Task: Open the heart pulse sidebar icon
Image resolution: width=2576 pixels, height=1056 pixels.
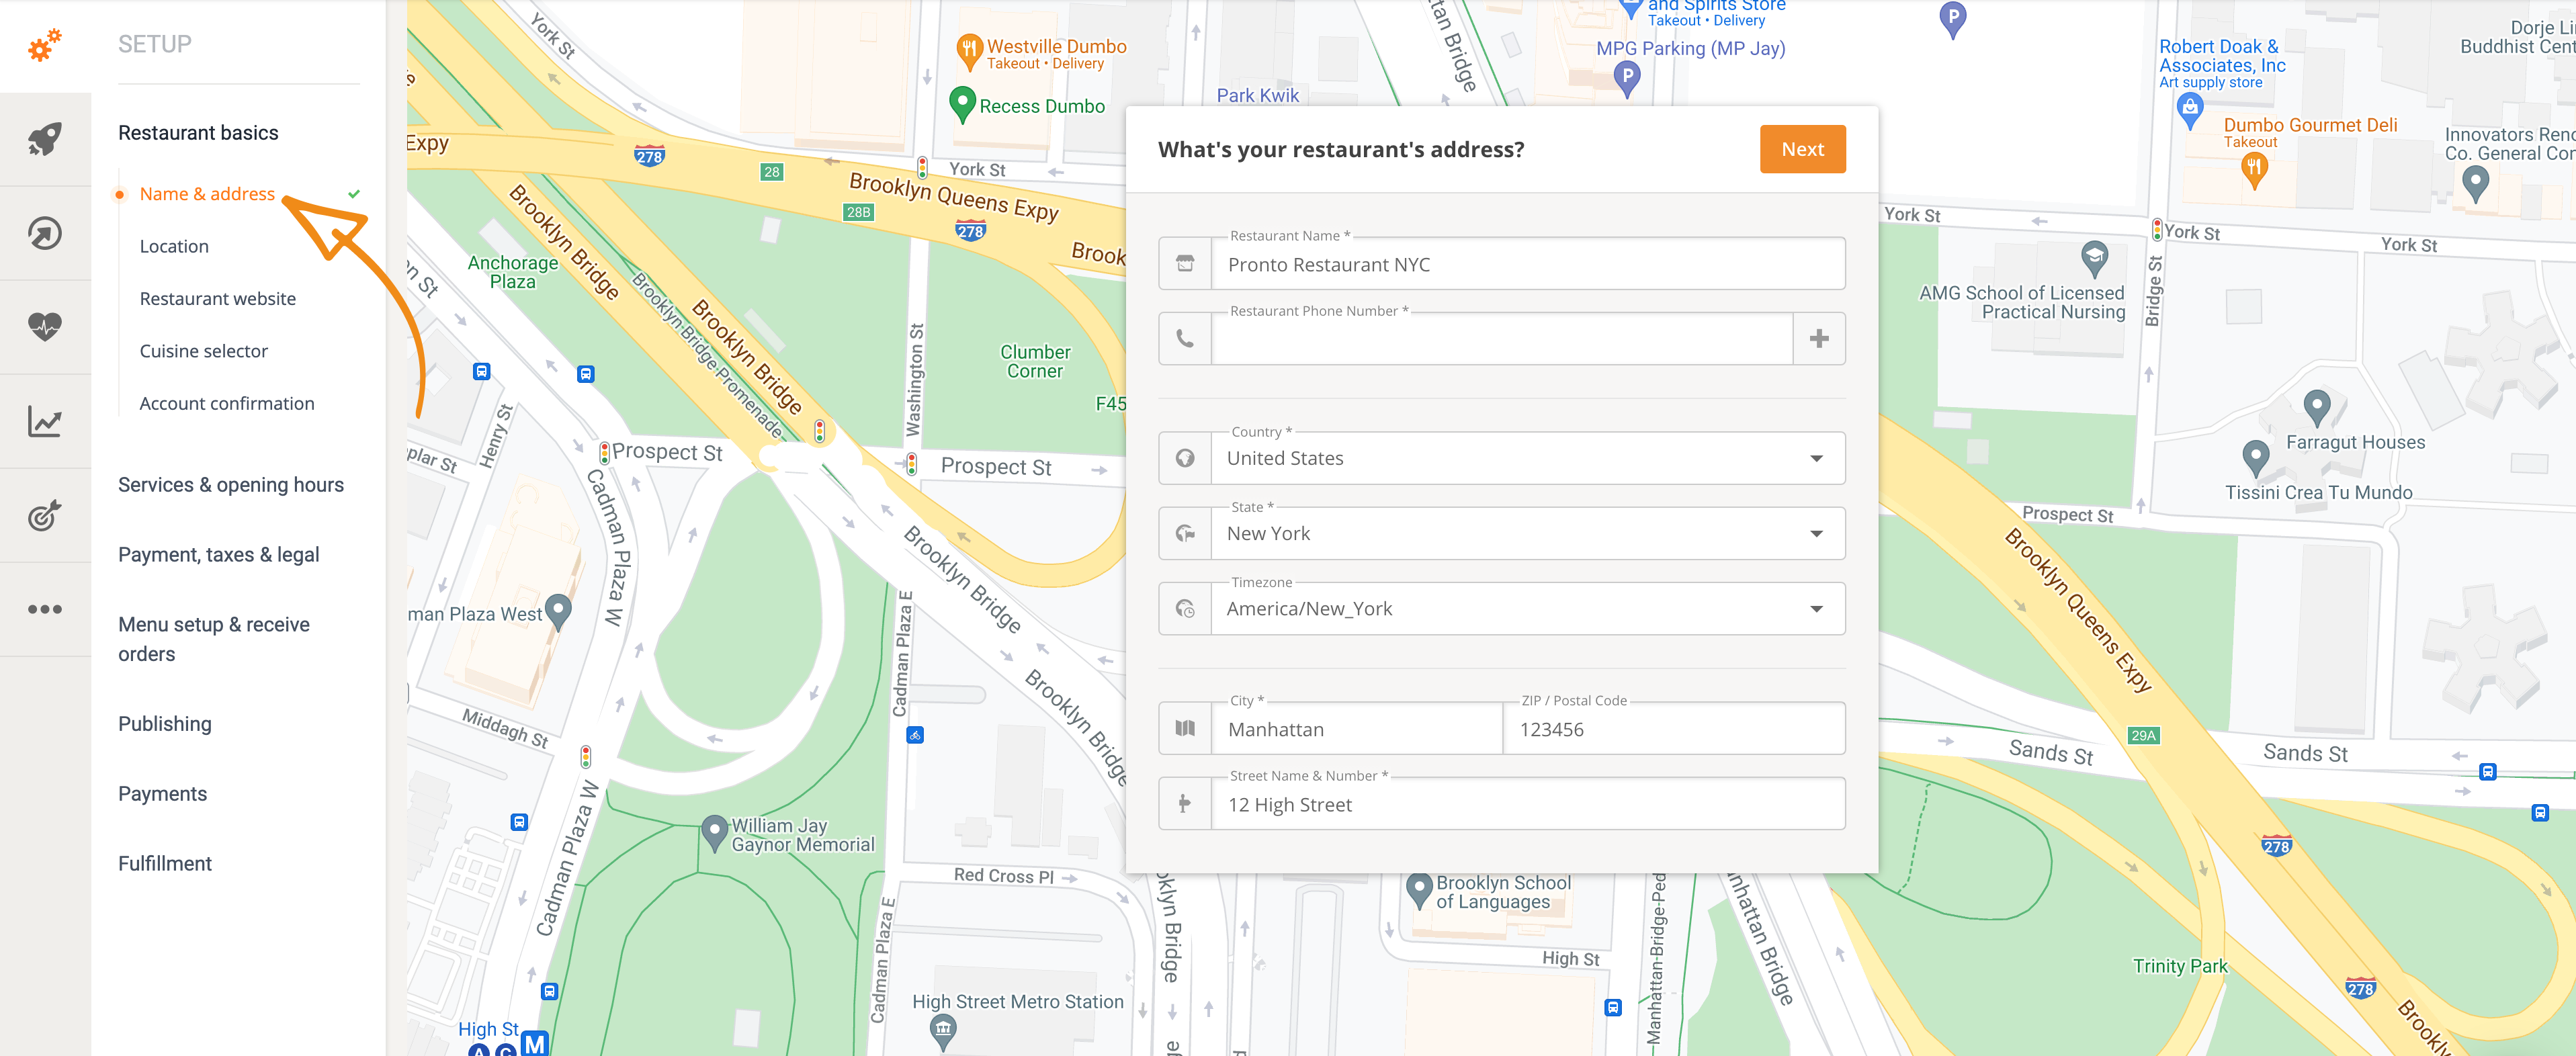Action: [x=45, y=326]
